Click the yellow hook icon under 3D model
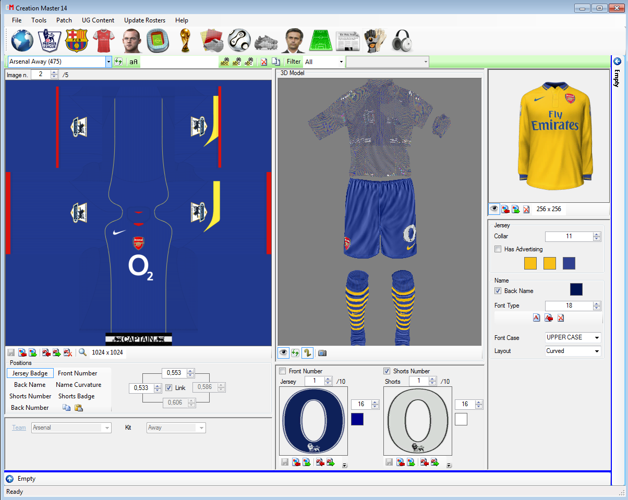 click(x=307, y=353)
